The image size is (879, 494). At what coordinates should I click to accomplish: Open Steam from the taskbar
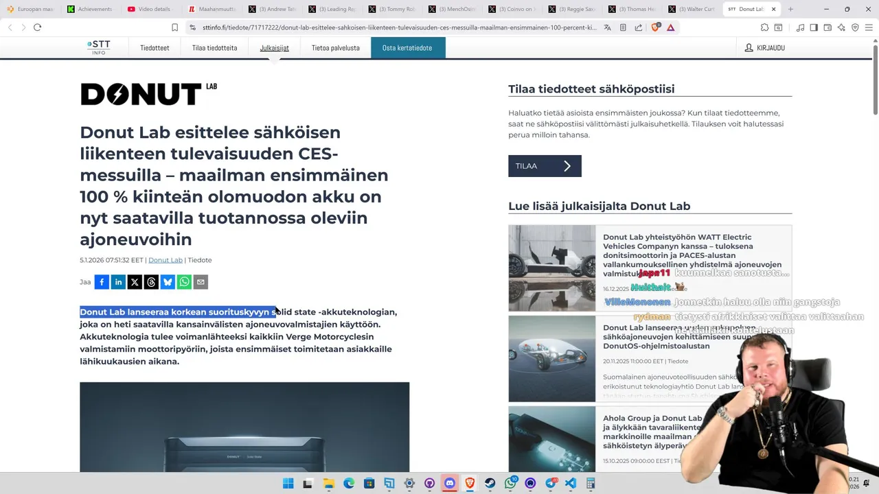point(490,483)
